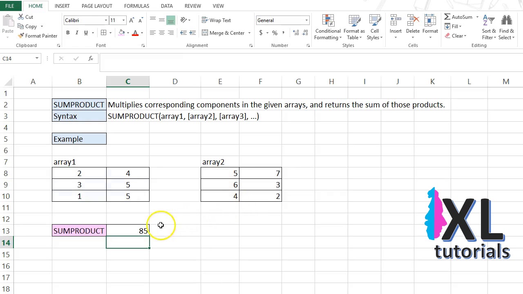Image resolution: width=523 pixels, height=294 pixels.
Task: Click the Paste icon
Action: (8, 21)
